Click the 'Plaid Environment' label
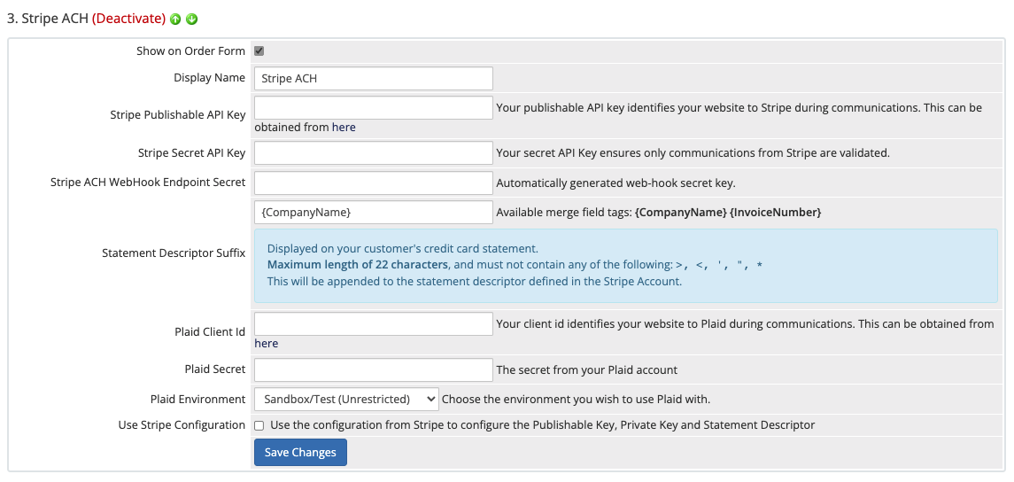 (197, 400)
